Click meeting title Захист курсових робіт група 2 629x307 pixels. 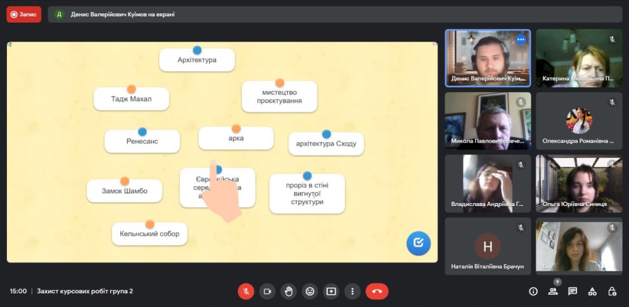coord(85,291)
